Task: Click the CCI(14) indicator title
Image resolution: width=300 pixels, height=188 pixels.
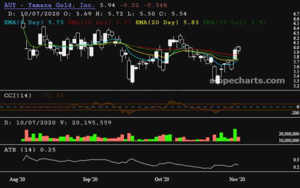Action: click(x=18, y=95)
